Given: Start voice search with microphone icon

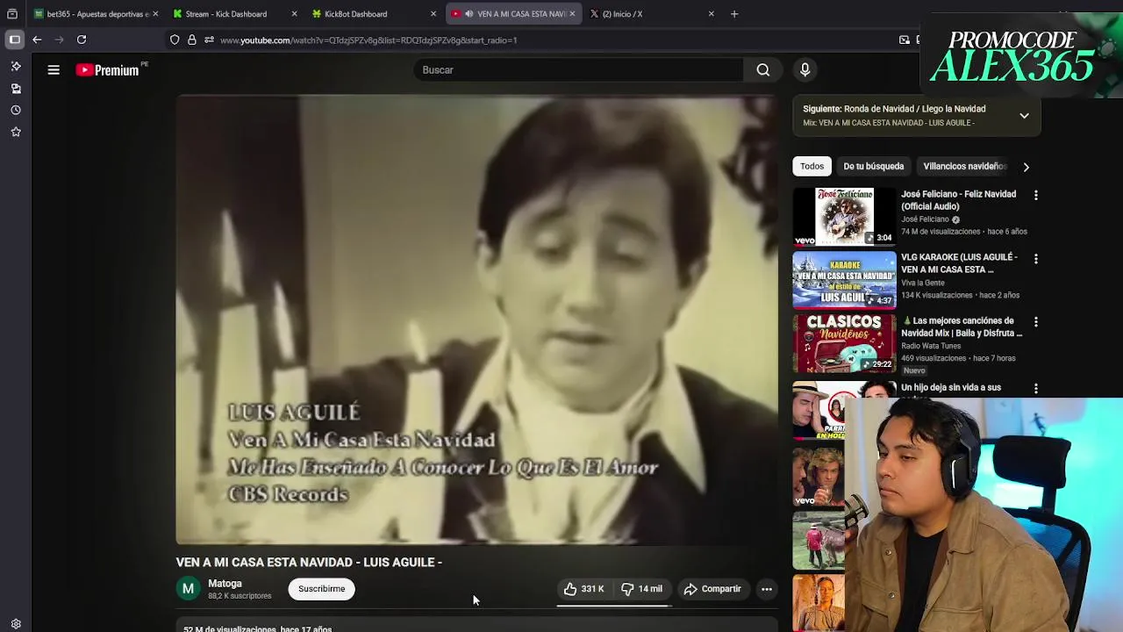Looking at the screenshot, I should 805,70.
